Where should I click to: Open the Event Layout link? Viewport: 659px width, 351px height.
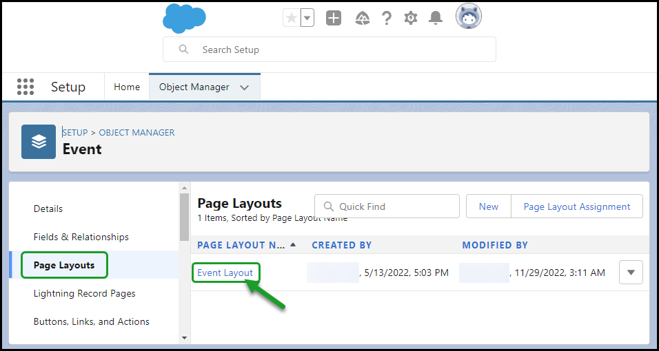(225, 273)
